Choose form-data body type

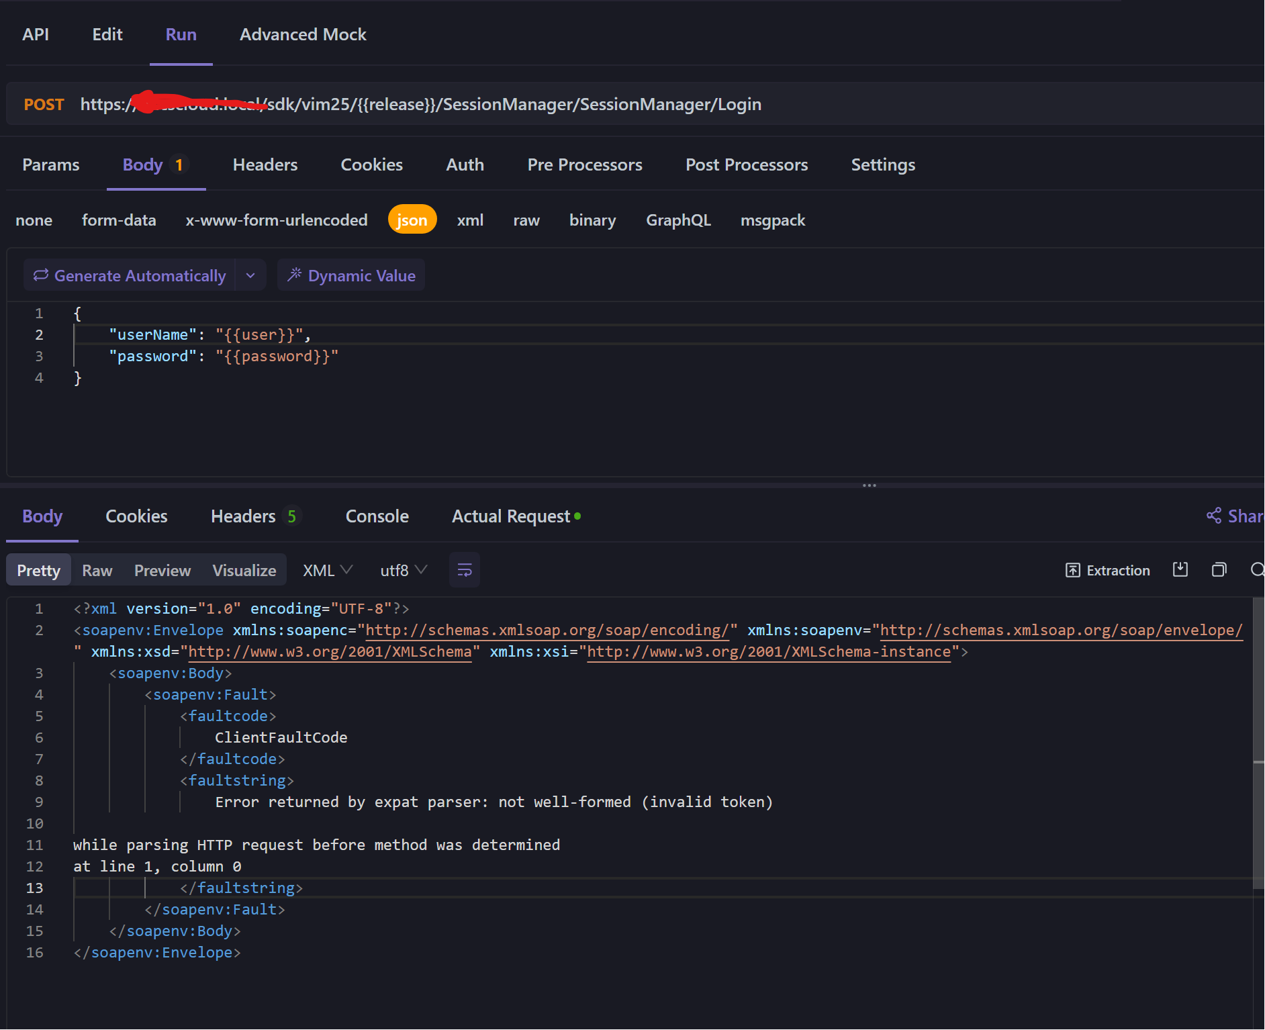click(x=119, y=220)
